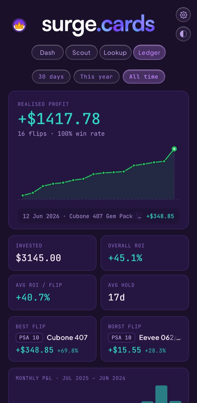197x403 pixels.
Task: Open the Invested $3145.00 card
Action: [52, 253]
